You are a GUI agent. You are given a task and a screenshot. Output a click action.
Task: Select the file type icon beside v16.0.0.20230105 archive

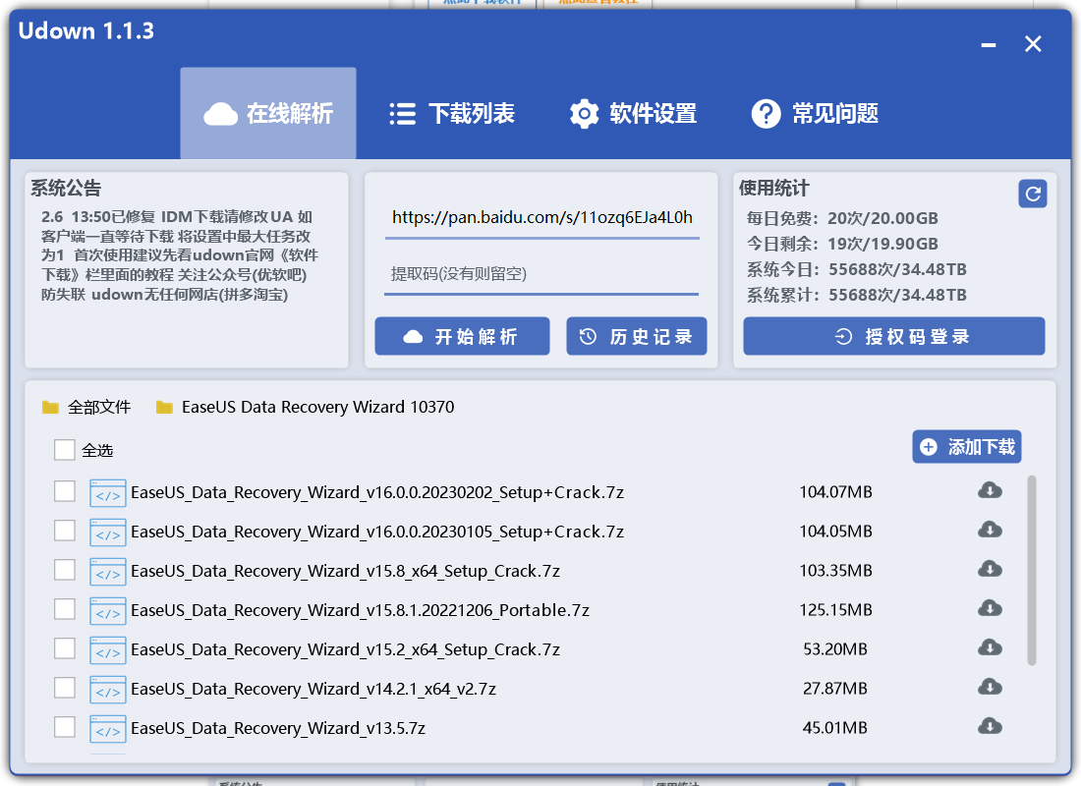pyautogui.click(x=108, y=532)
